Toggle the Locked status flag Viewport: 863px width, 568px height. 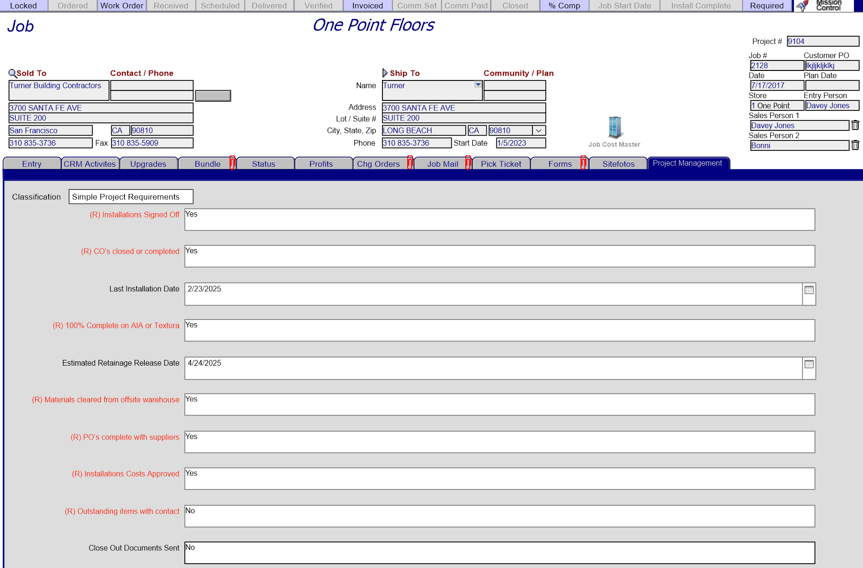click(23, 5)
